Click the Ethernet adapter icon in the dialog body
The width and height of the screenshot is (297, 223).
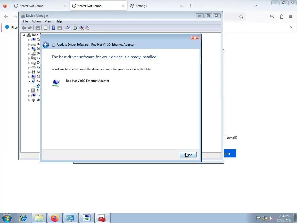[56, 83]
